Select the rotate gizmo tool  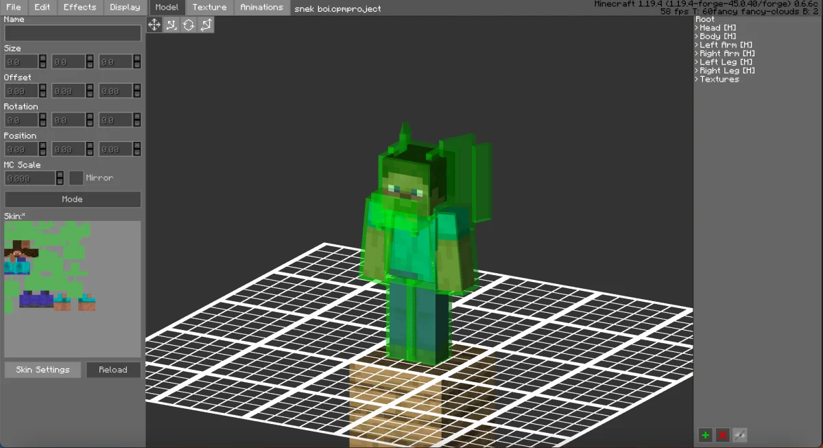pyautogui.click(x=189, y=25)
